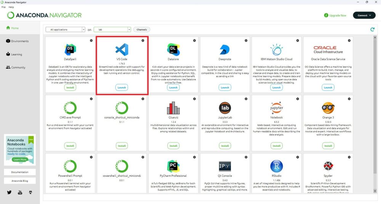Open the File menu
Image resolution: width=381 pixels, height=204 pixels.
click(x=3, y=7)
